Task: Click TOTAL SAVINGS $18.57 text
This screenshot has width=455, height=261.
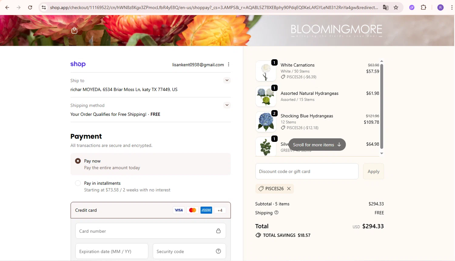Action: 287,235
